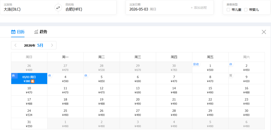Close the price calendar panel
The width and height of the screenshot is (271, 135).
point(264,32)
